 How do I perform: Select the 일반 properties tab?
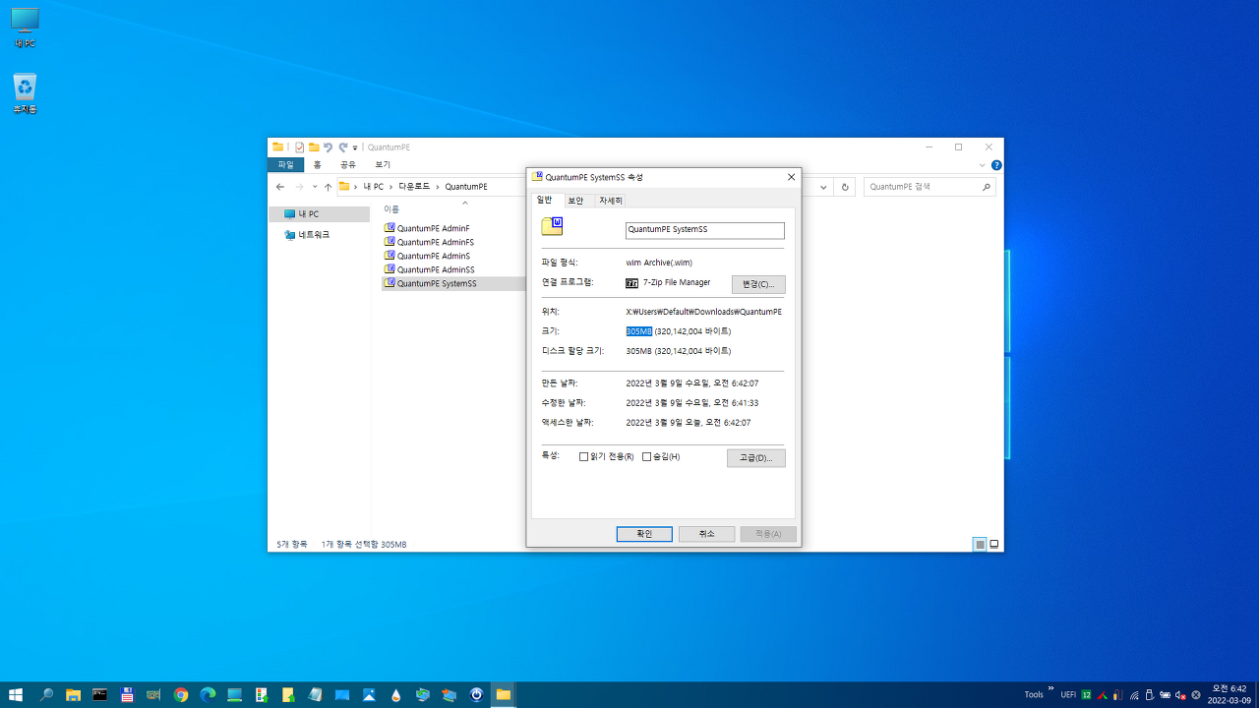(544, 200)
